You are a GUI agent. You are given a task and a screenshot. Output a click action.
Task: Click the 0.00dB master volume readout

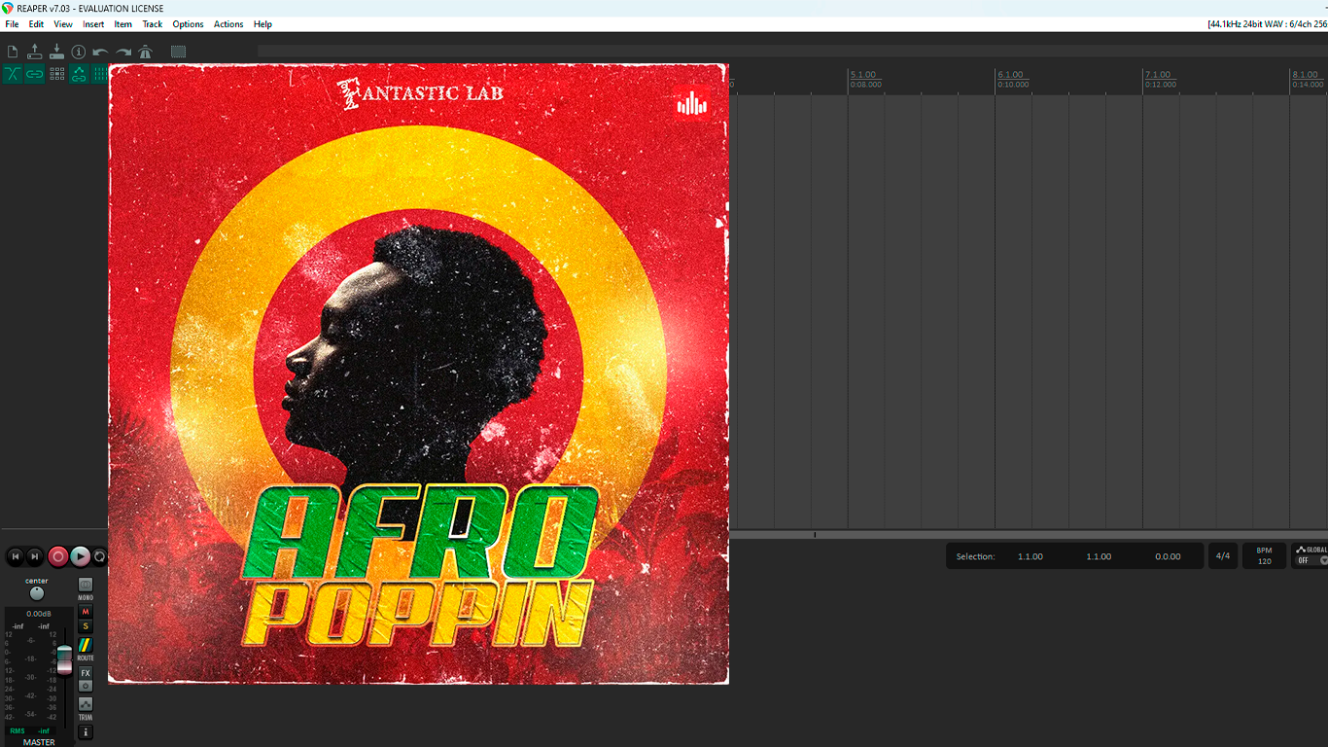(x=39, y=614)
